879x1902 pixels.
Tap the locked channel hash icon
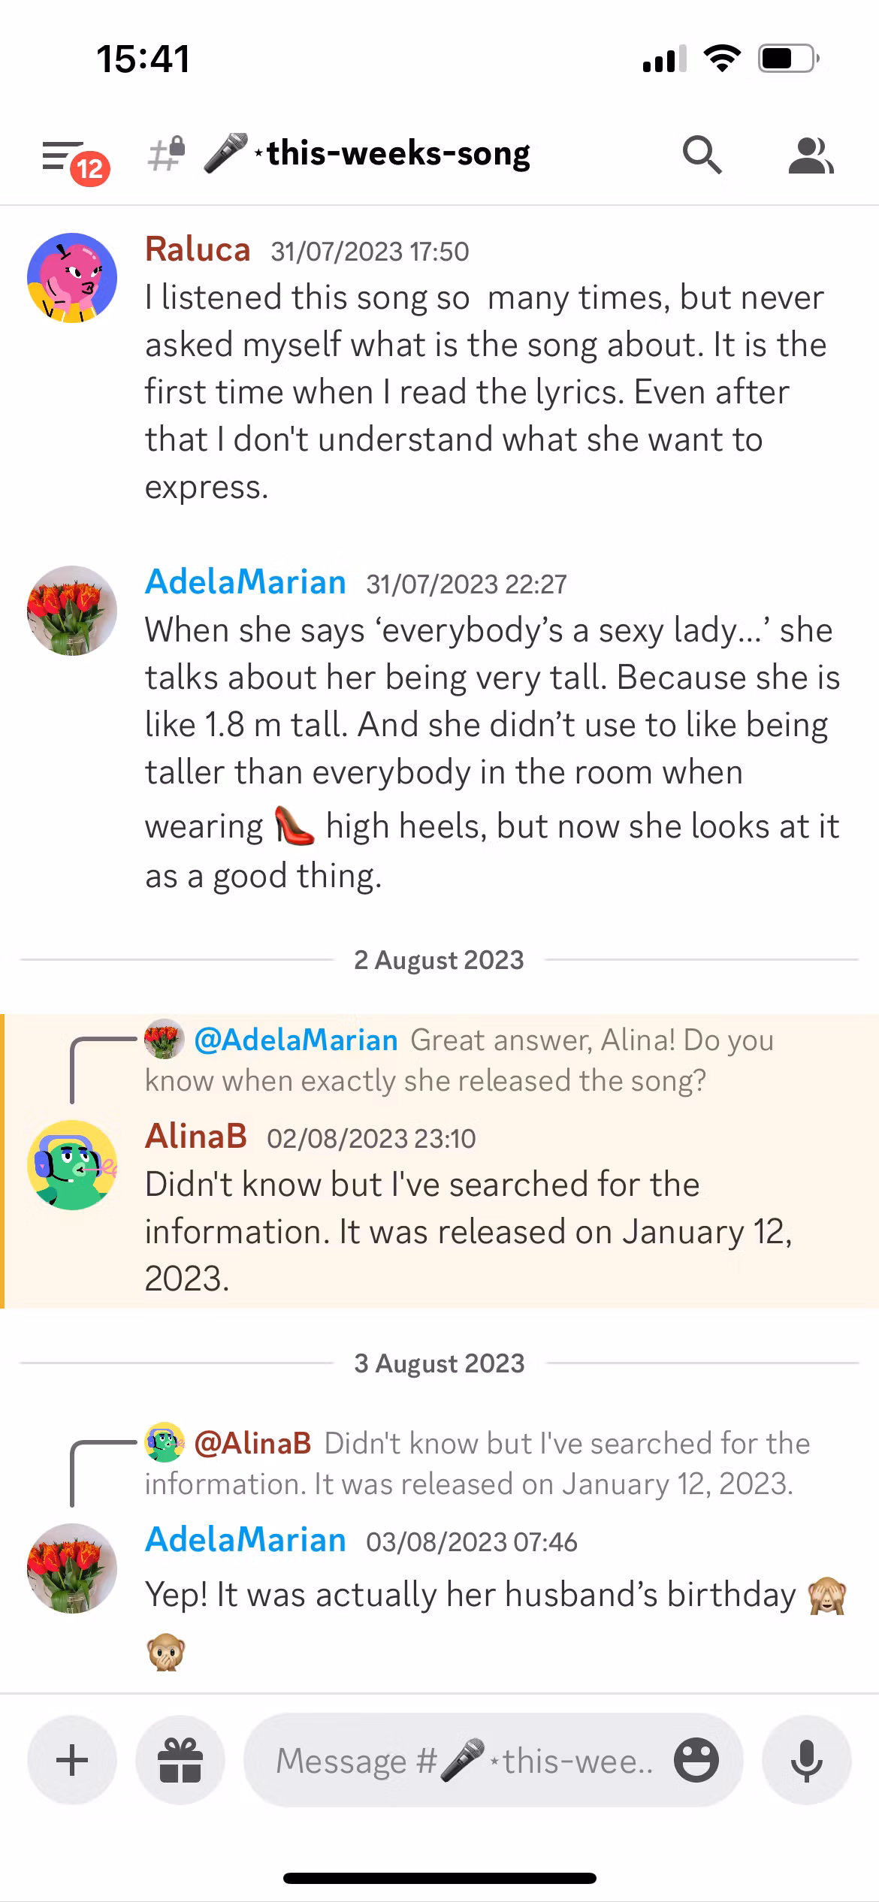(x=166, y=154)
